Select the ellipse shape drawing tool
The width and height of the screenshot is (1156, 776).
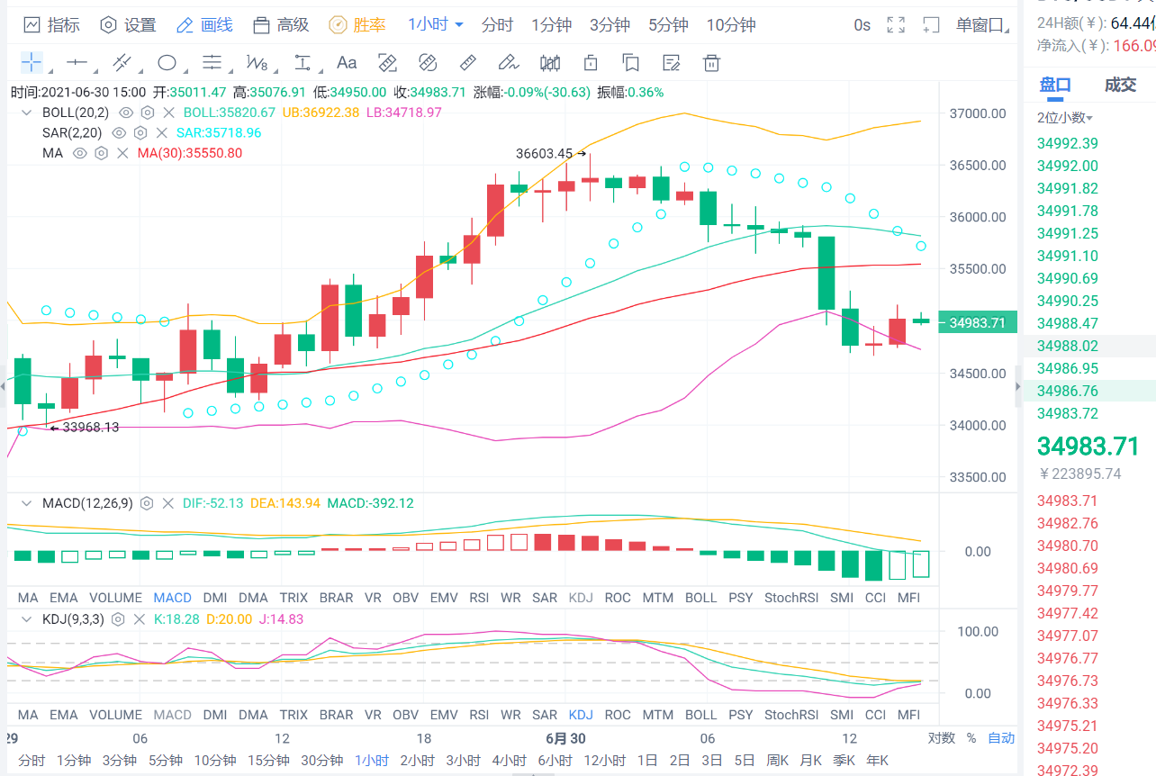tap(167, 62)
